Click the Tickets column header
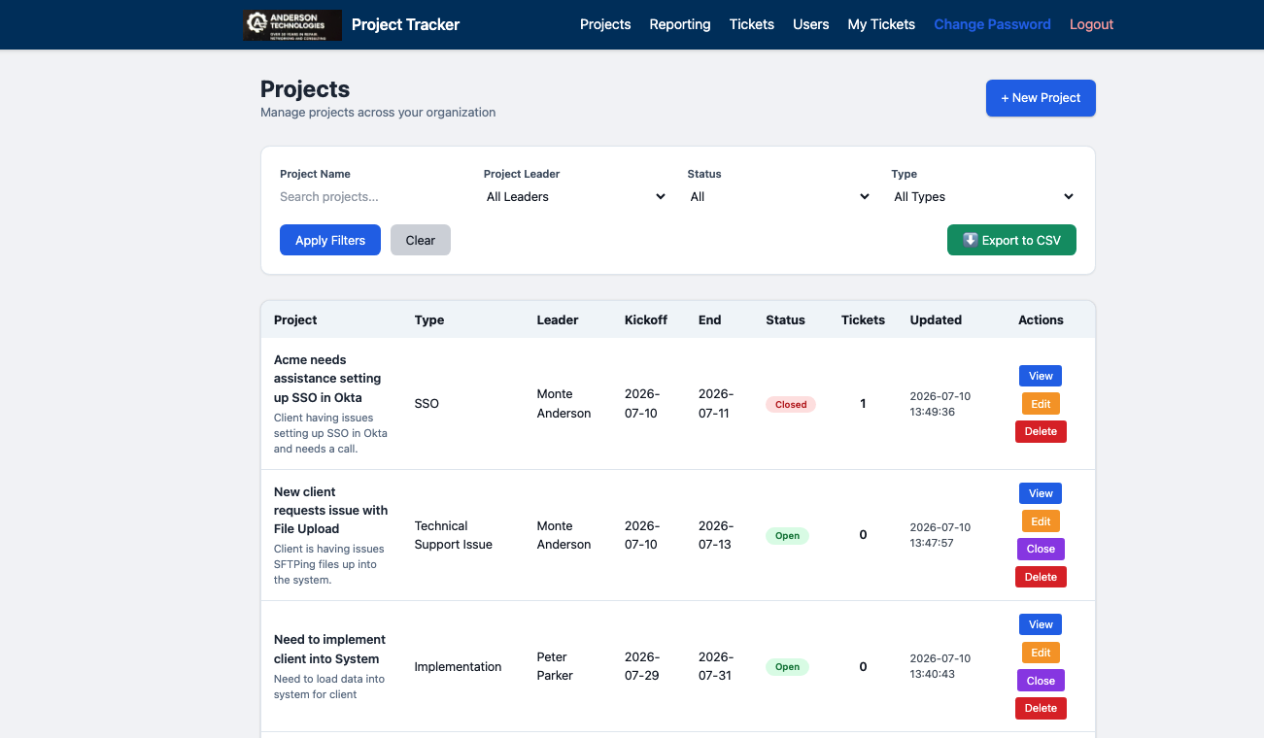The height and width of the screenshot is (738, 1264). [x=863, y=319]
